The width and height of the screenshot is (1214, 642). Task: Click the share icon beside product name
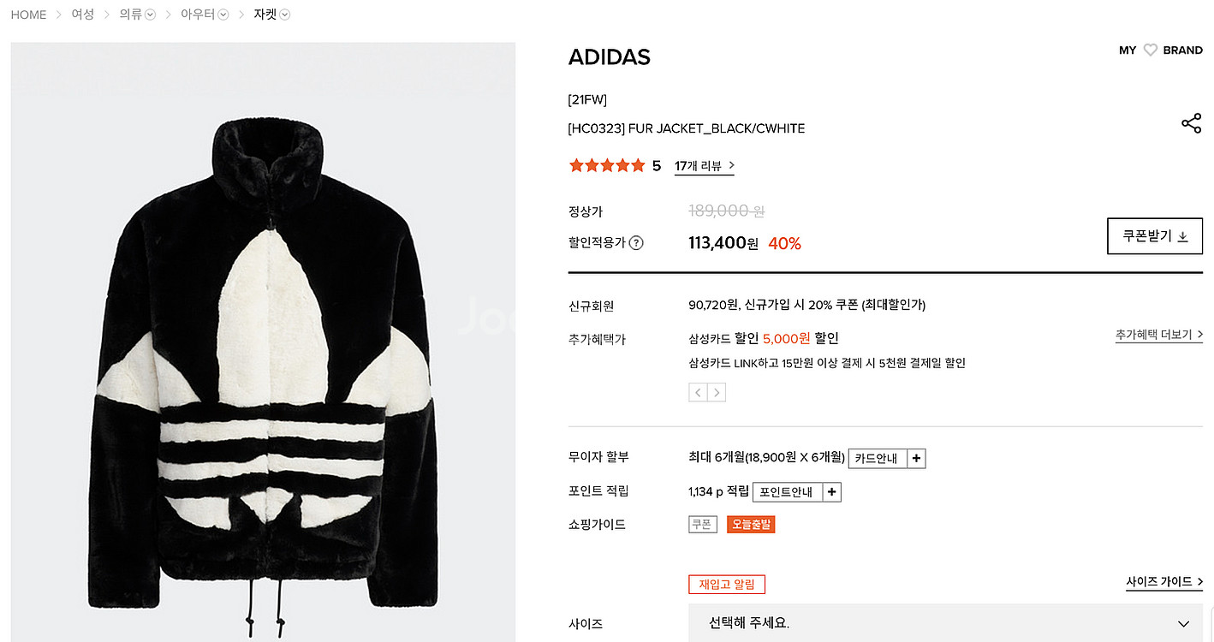1191,124
